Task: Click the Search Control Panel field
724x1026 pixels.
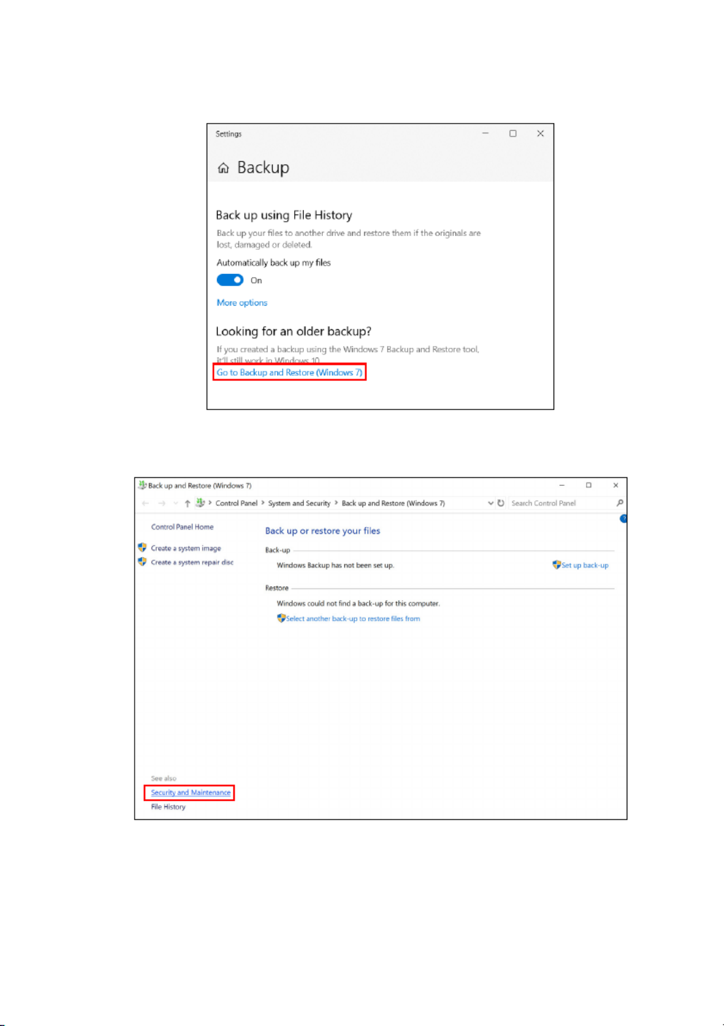Action: point(562,503)
